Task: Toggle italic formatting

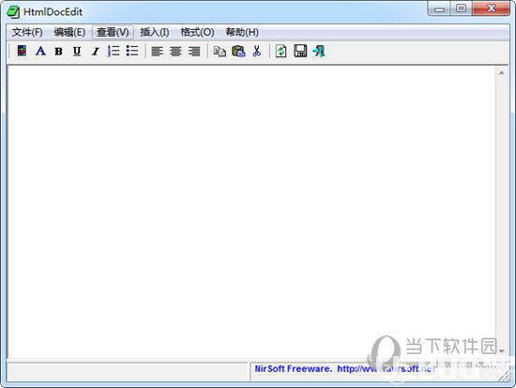Action: (96, 52)
